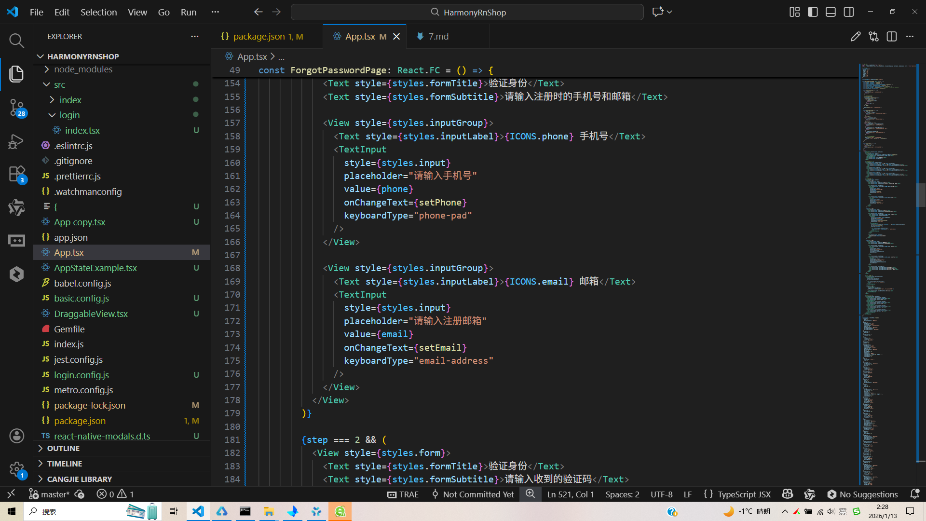The height and width of the screenshot is (521, 926).
Task: Collapse the login folder
Action: tap(69, 115)
